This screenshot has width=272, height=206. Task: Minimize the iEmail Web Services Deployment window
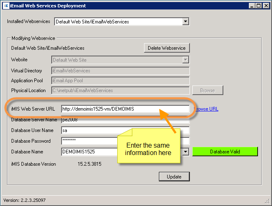point(252,6)
